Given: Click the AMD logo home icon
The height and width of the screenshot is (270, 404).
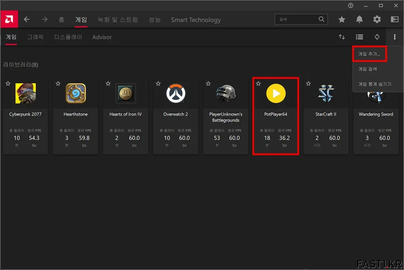Looking at the screenshot, I should coord(9,19).
